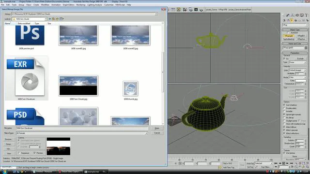This screenshot has height=174, width=310.
Task: Click the render teapot icon in toolbar
Action: [x=201, y=10]
